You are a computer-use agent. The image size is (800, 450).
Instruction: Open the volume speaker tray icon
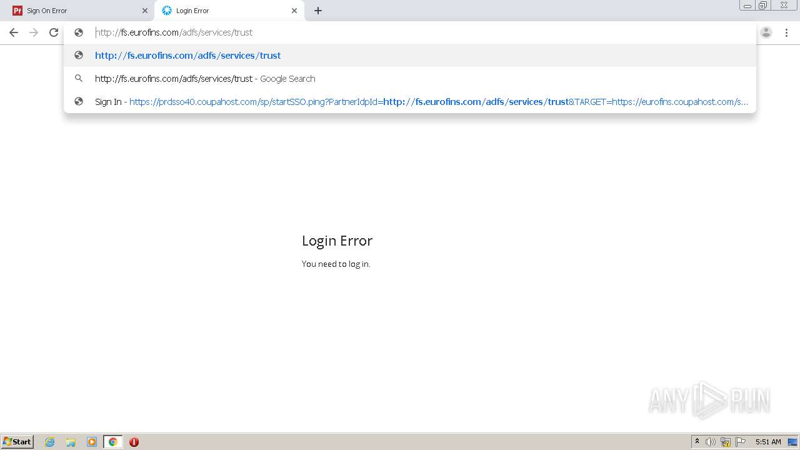tap(711, 442)
